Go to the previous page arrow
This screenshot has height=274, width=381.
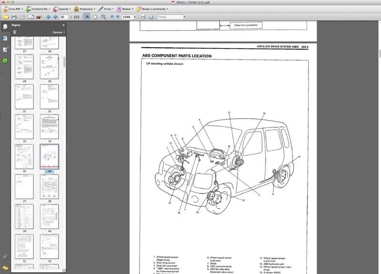[x=48, y=17]
